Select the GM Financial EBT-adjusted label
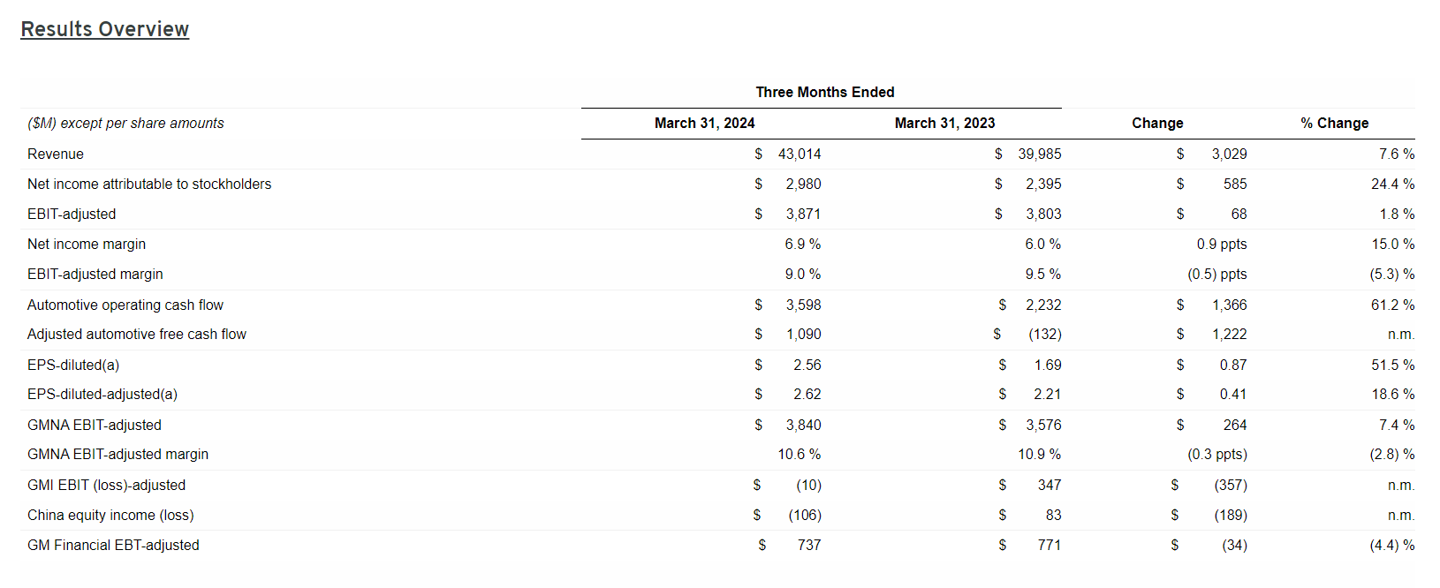 click(113, 546)
